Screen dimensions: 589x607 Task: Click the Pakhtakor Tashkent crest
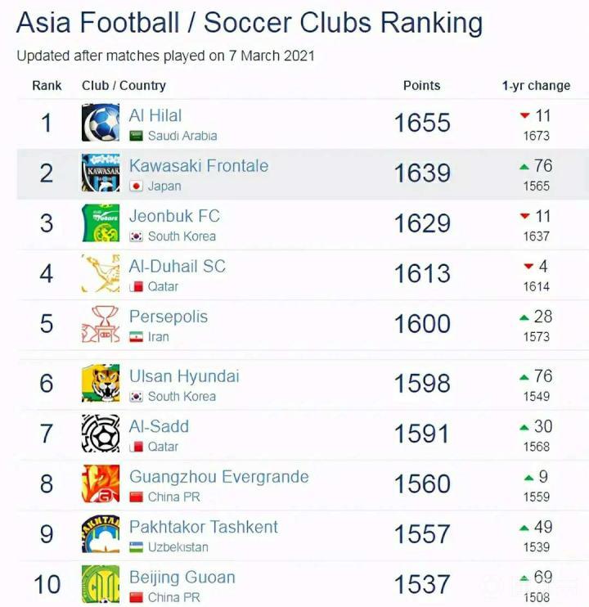coord(101,534)
